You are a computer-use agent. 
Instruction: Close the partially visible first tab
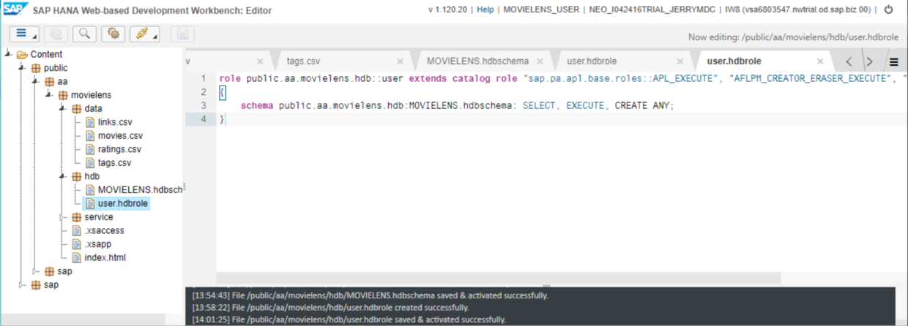pyautogui.click(x=260, y=62)
